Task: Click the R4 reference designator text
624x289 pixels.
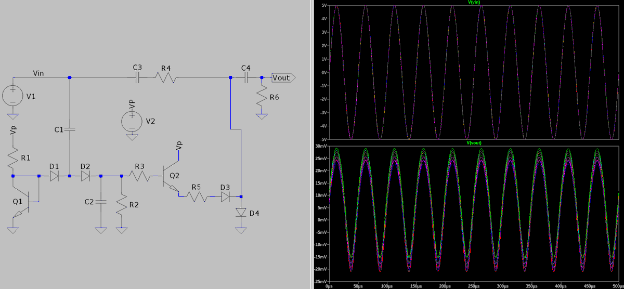Action: tap(165, 68)
